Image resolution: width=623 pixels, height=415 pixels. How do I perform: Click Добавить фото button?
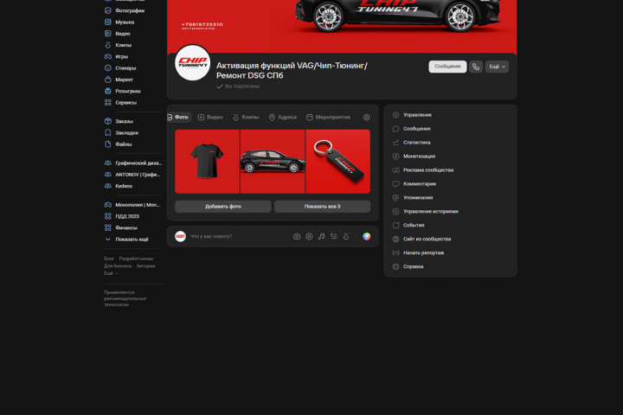(223, 207)
